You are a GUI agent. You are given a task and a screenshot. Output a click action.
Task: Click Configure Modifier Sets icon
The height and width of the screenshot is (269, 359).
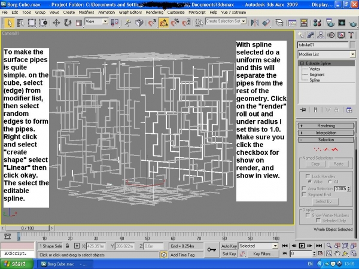[x=349, y=110]
